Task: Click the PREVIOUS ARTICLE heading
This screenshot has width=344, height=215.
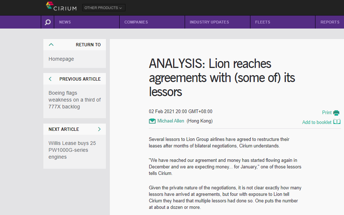Action: coord(80,79)
